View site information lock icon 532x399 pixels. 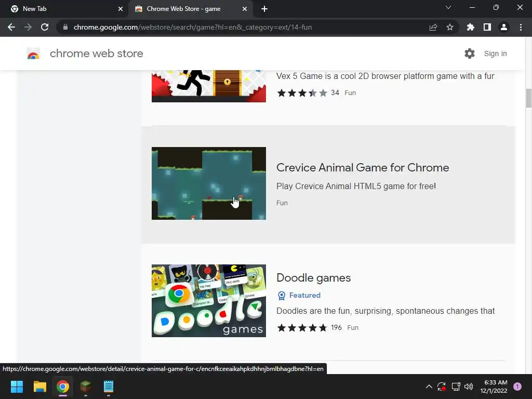click(x=65, y=27)
